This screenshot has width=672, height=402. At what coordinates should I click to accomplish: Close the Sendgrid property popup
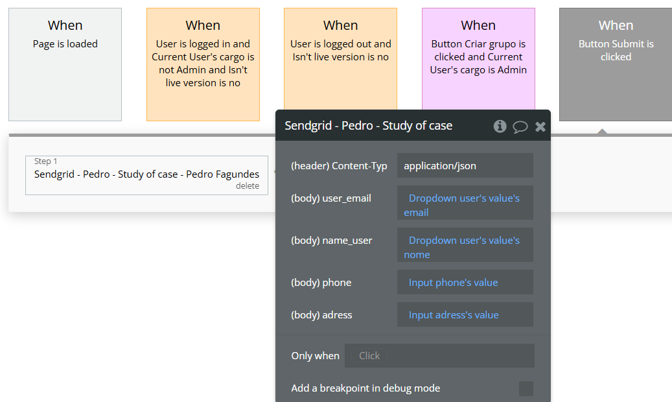[540, 126]
